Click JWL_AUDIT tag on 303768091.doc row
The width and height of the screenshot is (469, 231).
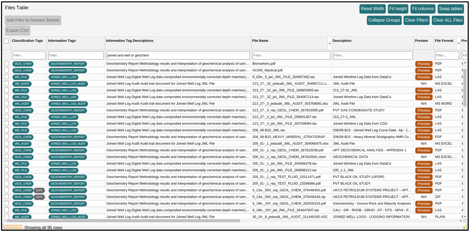click(x=22, y=104)
